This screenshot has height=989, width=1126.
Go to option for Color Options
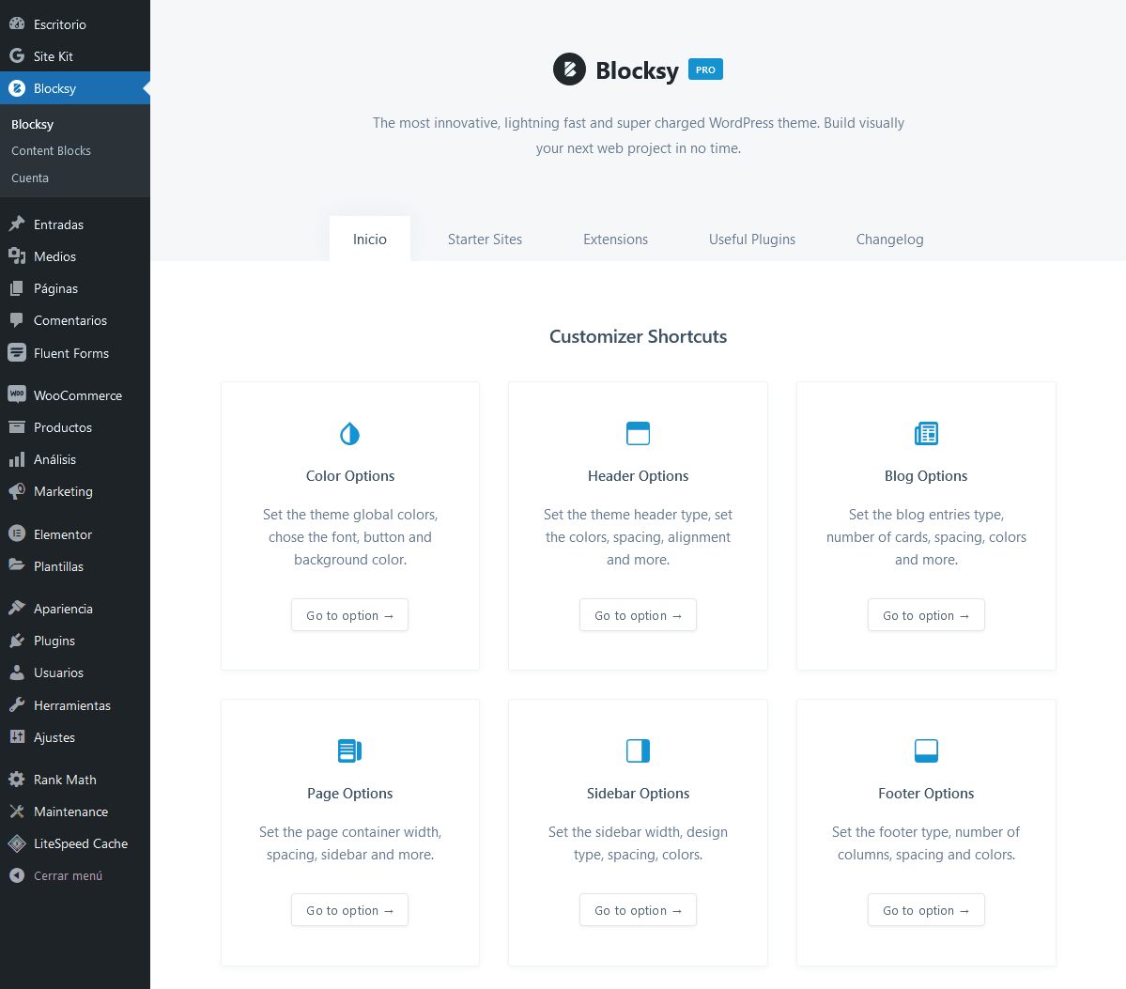[x=349, y=615]
